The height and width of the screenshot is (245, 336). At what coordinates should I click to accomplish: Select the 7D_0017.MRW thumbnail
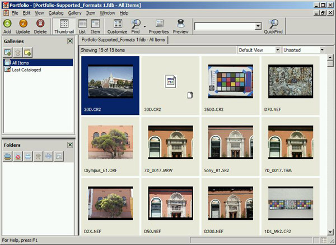point(170,146)
